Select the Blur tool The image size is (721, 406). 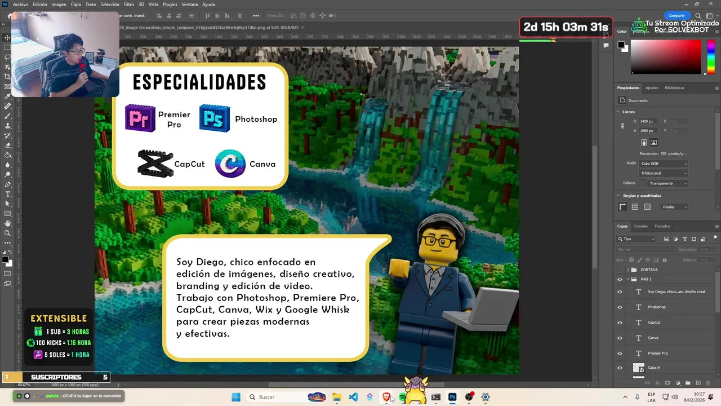pyautogui.click(x=7, y=165)
